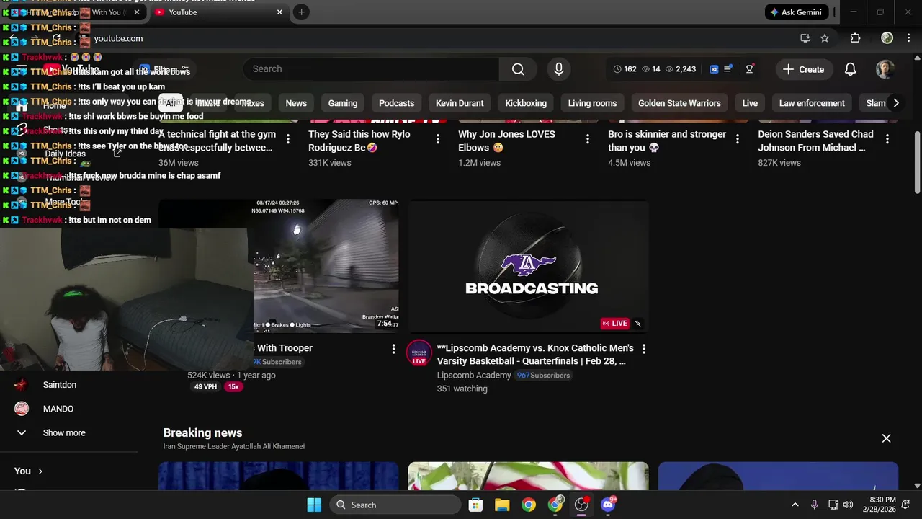Open more options for Lipscomb Academy live stream
The width and height of the screenshot is (922, 519).
[x=643, y=349]
